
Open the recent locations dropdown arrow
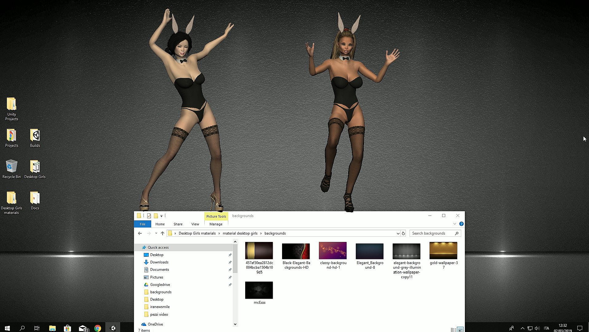(x=156, y=233)
